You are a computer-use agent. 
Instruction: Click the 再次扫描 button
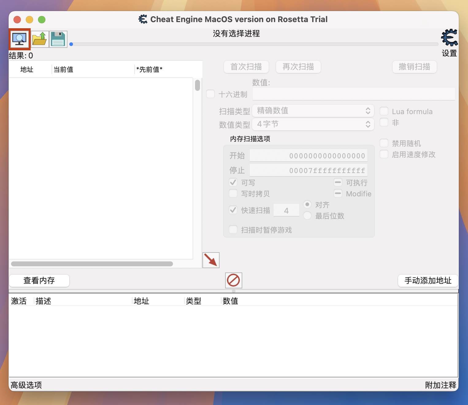point(298,67)
